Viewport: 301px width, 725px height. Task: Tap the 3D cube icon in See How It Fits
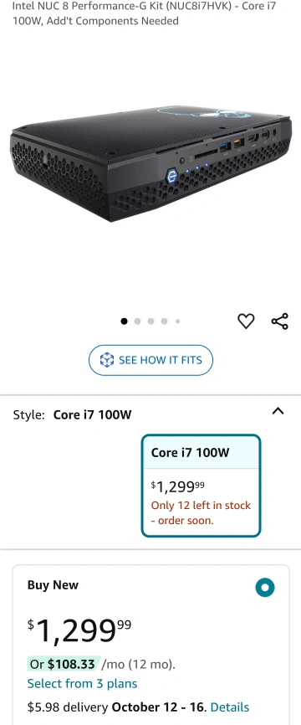coord(107,360)
